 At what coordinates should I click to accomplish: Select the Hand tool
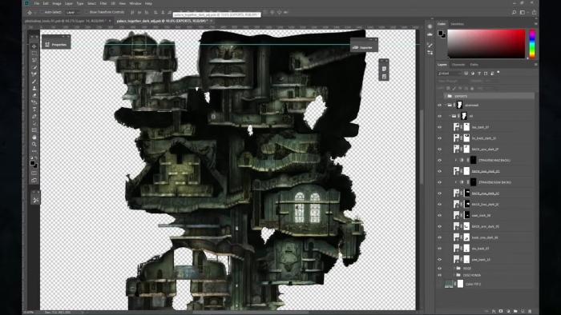tap(34, 138)
